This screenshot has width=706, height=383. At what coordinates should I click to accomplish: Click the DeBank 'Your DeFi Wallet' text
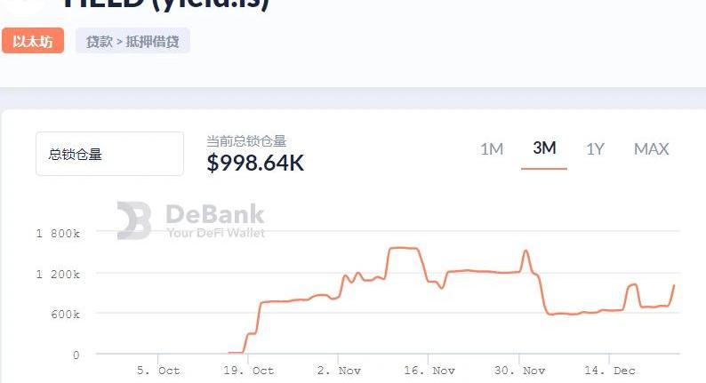(x=215, y=233)
